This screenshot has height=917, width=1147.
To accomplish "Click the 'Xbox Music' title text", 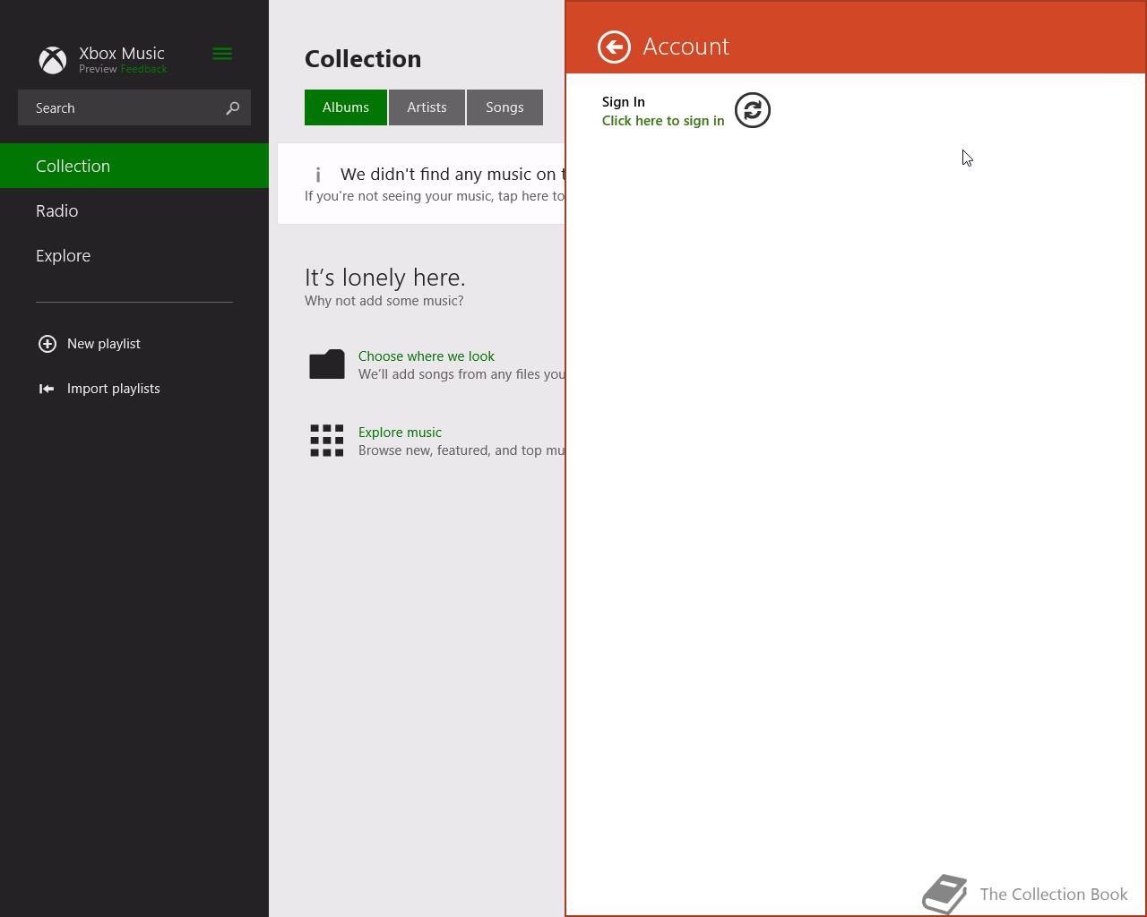I will click(122, 53).
